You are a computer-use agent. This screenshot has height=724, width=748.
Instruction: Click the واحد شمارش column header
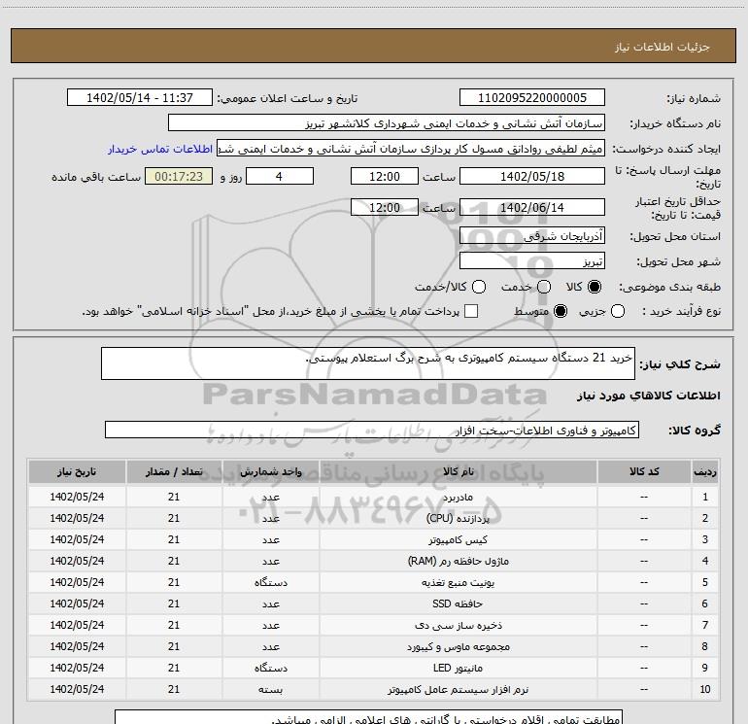click(270, 471)
